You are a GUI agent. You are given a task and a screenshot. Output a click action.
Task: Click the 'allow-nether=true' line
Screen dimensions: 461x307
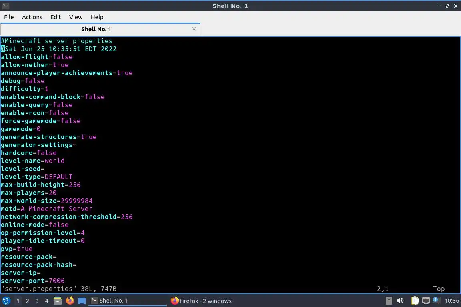(35, 65)
